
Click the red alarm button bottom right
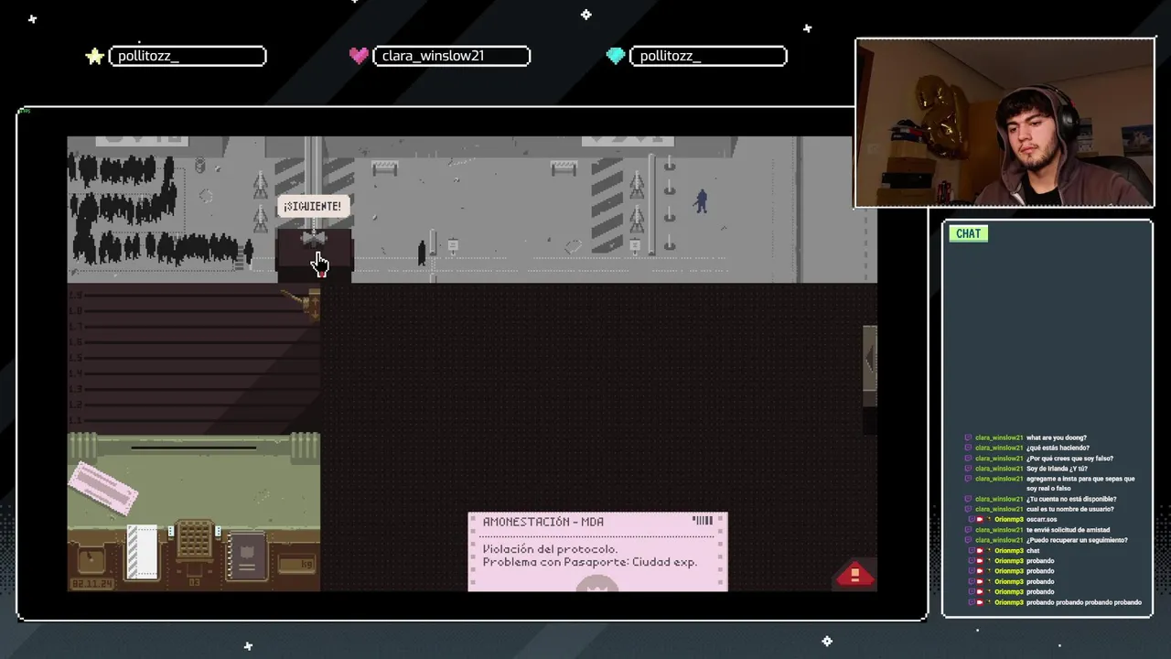[854, 574]
